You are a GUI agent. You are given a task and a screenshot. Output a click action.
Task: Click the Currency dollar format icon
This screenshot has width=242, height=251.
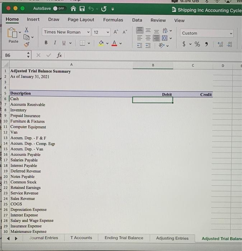(184, 44)
